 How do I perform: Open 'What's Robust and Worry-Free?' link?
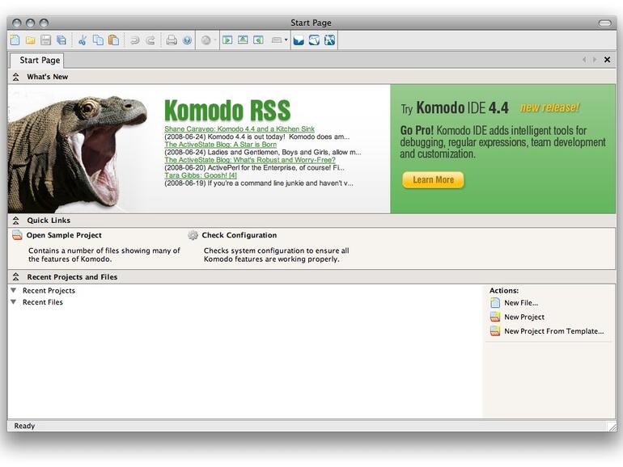coord(250,160)
